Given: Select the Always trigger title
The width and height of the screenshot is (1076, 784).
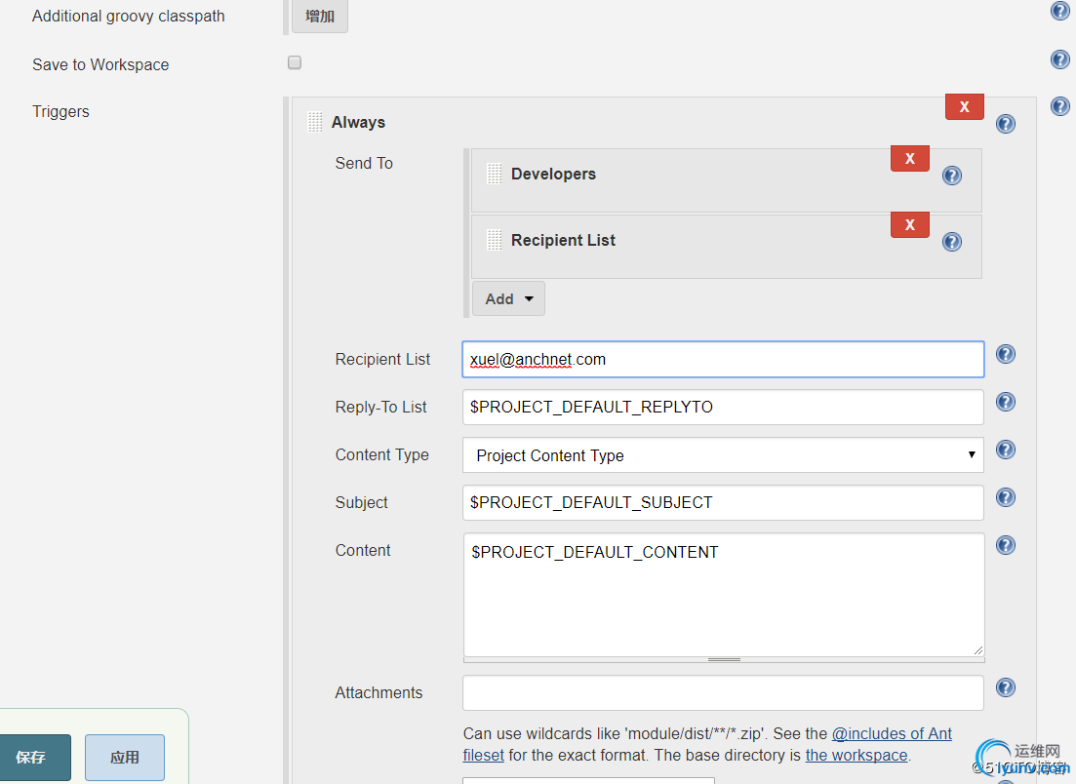Looking at the screenshot, I should [x=358, y=122].
